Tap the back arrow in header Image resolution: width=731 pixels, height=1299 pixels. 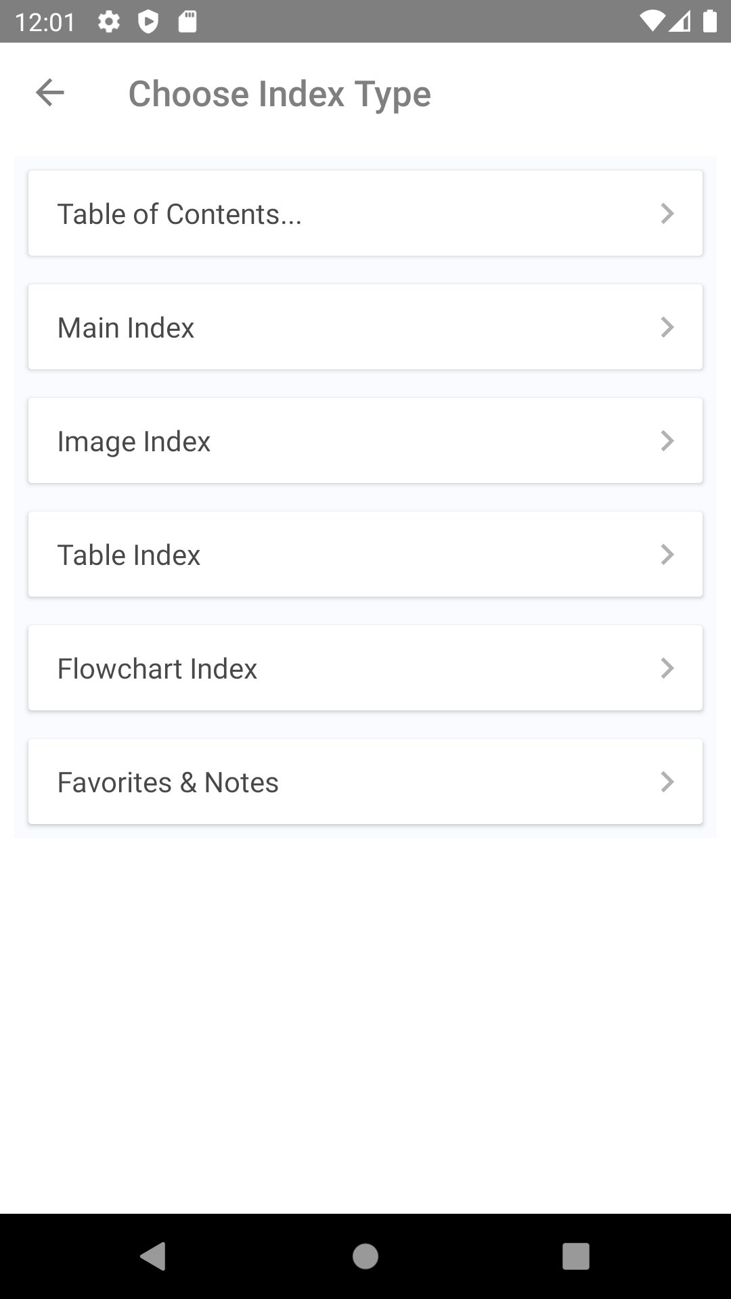50,93
